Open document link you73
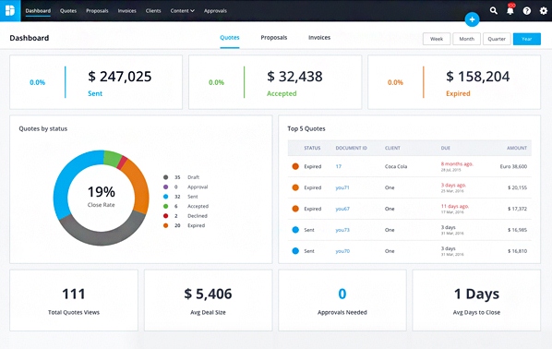Image resolution: width=552 pixels, height=349 pixels. tap(342, 230)
